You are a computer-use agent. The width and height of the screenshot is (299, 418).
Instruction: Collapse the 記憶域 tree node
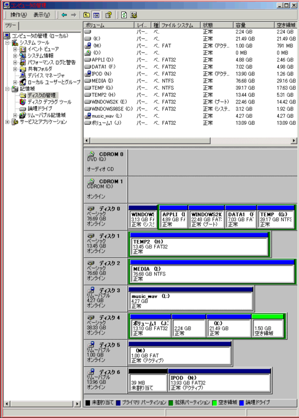(7, 89)
